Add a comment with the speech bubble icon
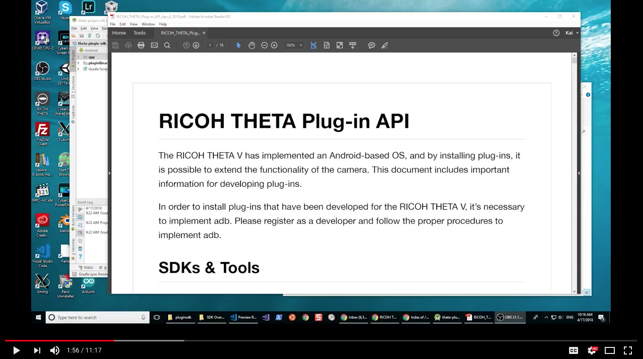Screen dimensions: 643x359 (372, 45)
